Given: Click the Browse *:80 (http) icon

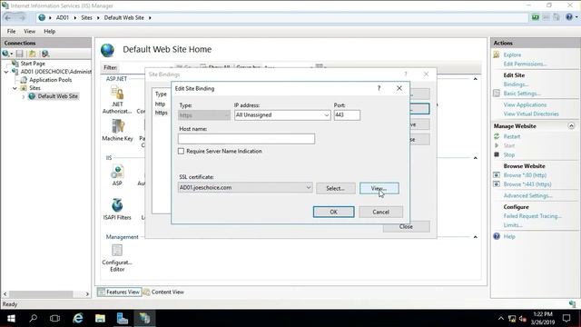Looking at the screenshot, I should tap(497, 175).
